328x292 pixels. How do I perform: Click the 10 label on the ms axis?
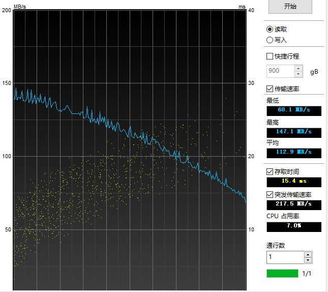pyautogui.click(x=251, y=229)
